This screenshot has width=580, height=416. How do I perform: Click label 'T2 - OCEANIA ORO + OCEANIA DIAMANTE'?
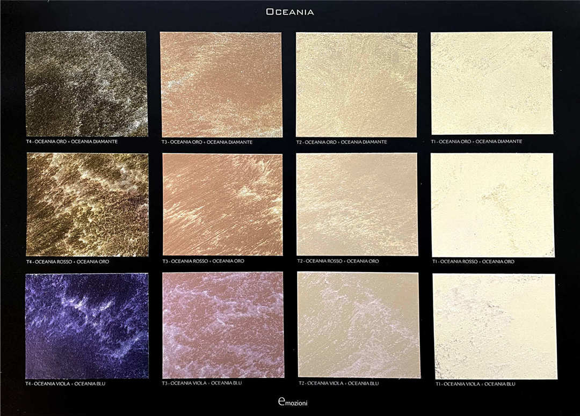pyautogui.click(x=342, y=142)
